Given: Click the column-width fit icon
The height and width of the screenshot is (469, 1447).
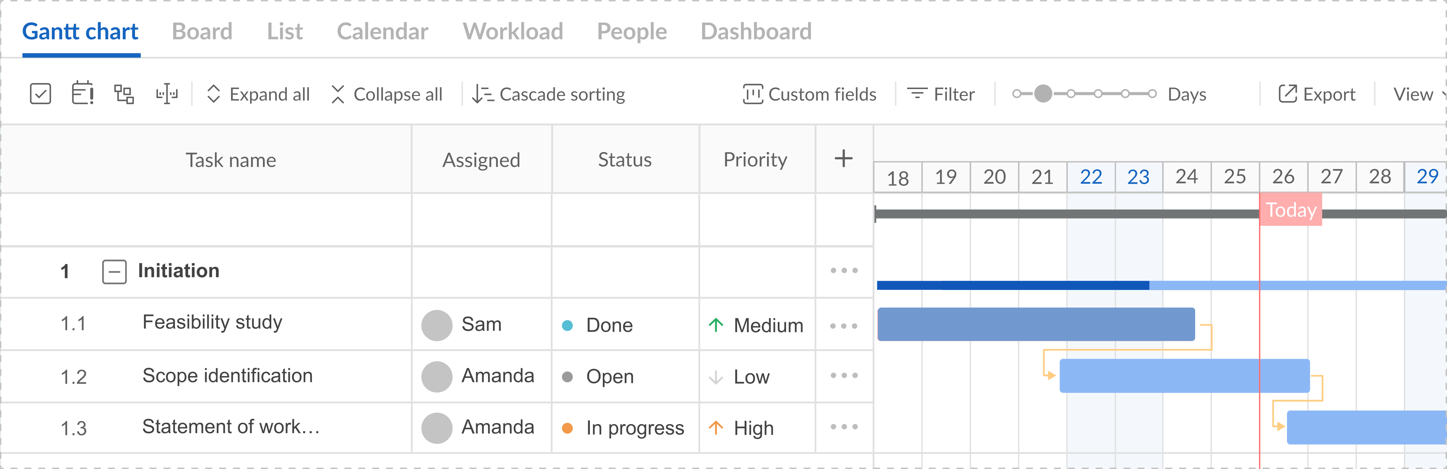Looking at the screenshot, I should click(167, 94).
